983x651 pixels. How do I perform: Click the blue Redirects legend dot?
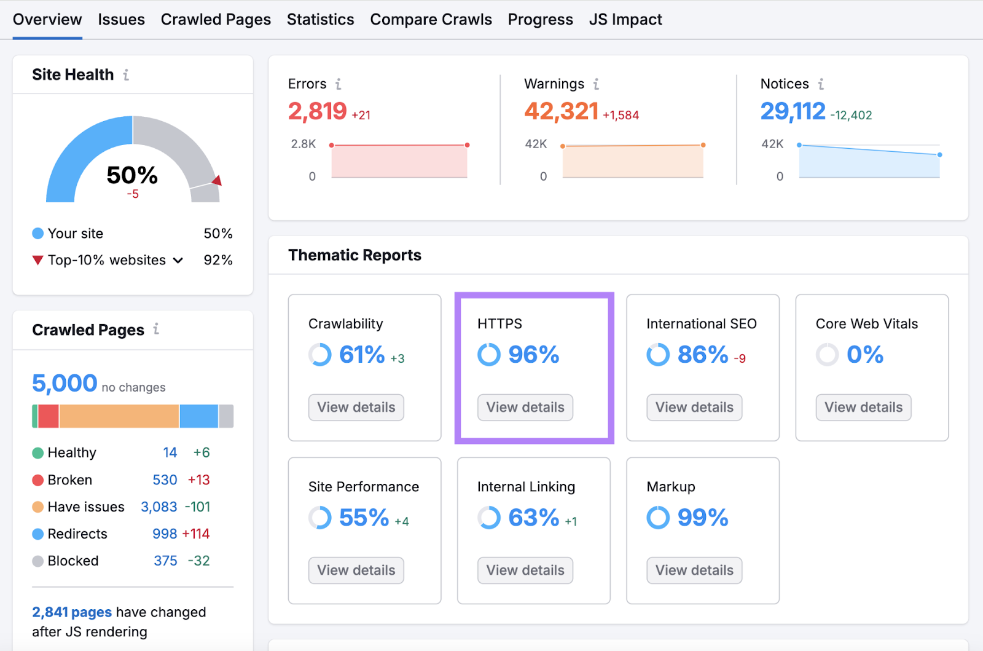click(x=37, y=534)
